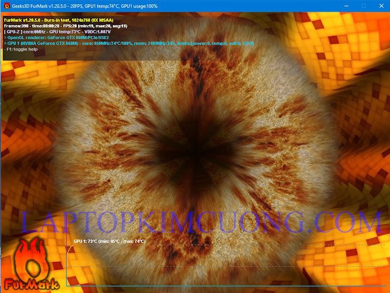Click the 'F1: toggle help' hint
The image size is (390, 293).
point(21,49)
